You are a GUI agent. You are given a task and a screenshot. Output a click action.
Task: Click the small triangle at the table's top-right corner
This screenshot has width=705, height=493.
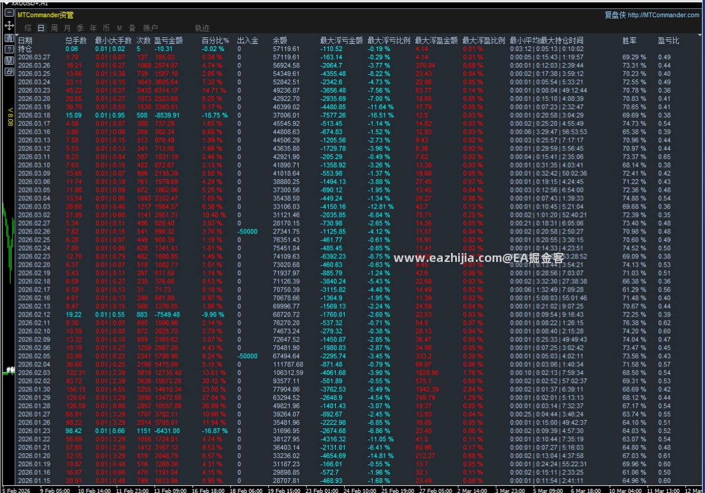(700, 34)
